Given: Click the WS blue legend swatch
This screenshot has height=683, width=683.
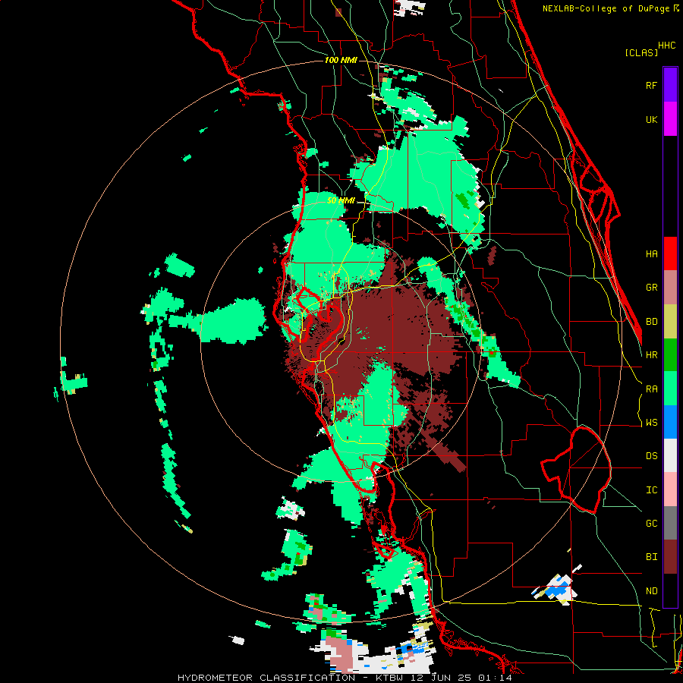Looking at the screenshot, I should (670, 422).
